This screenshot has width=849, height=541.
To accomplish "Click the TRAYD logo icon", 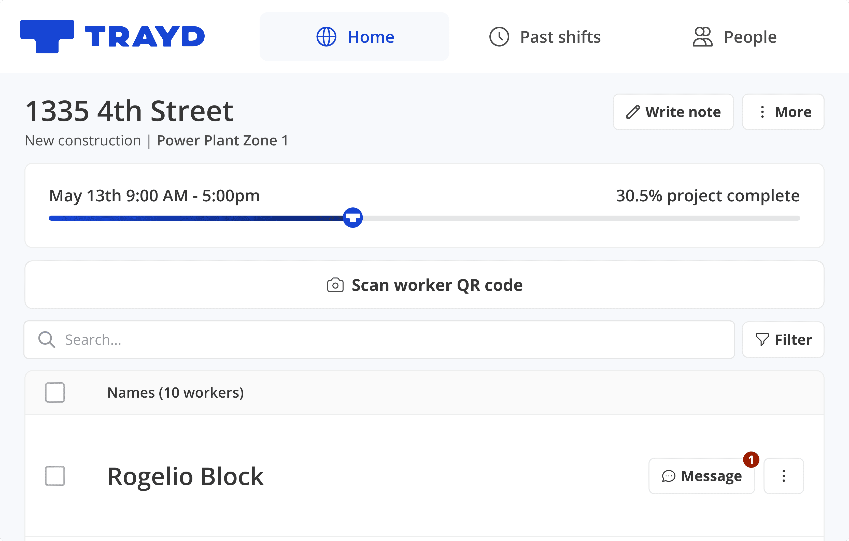I will (x=47, y=36).
